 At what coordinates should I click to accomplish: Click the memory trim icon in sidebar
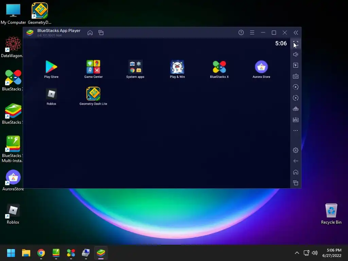(295, 109)
